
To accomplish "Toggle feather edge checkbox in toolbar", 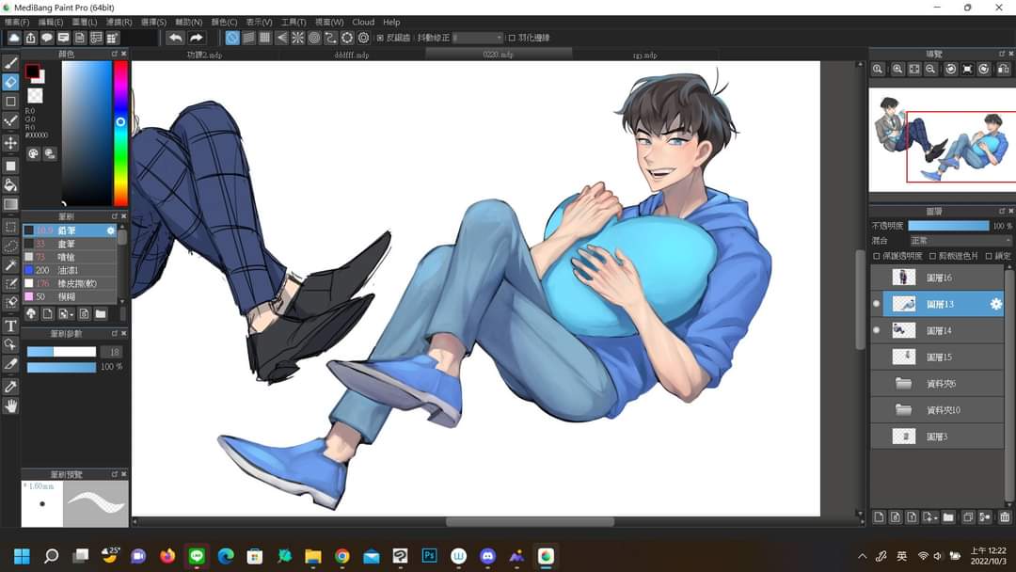I will [x=512, y=38].
